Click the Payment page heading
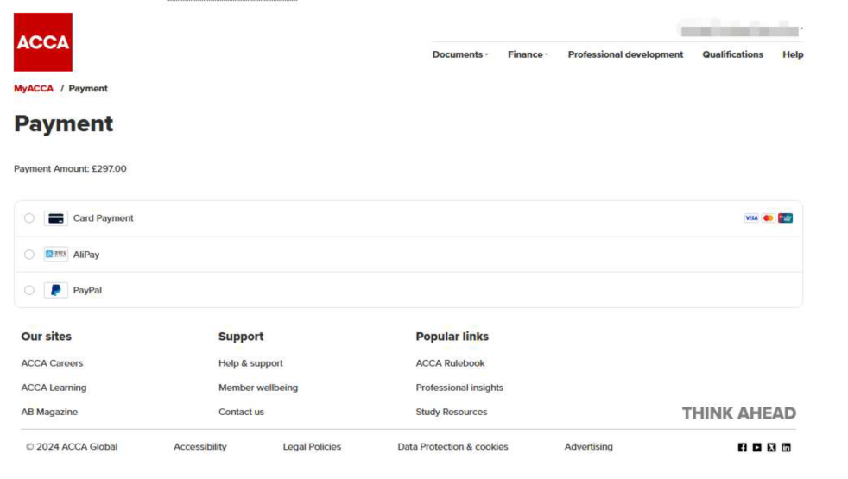Image resolution: width=848 pixels, height=479 pixels. (63, 123)
